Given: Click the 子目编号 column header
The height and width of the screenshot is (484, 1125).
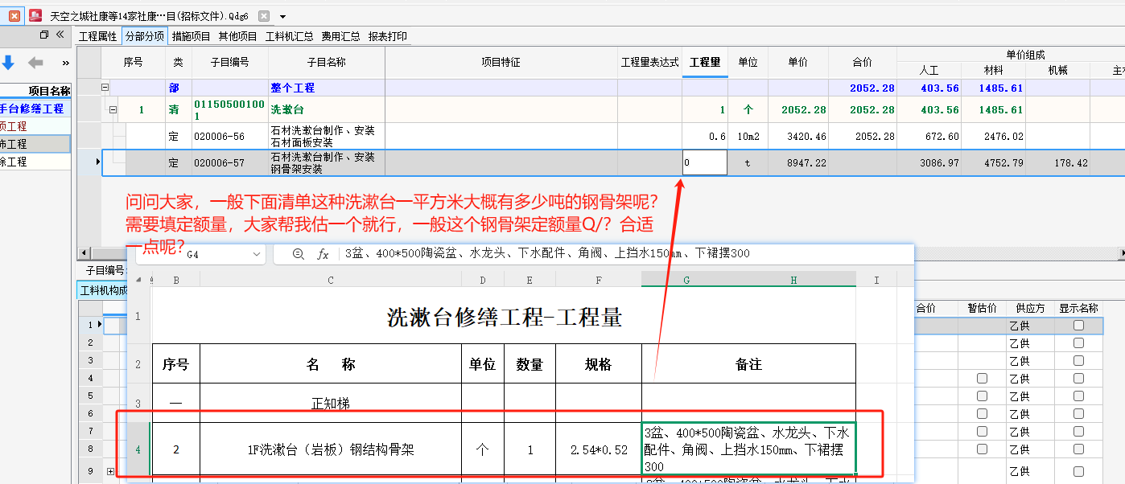Looking at the screenshot, I should 230,63.
